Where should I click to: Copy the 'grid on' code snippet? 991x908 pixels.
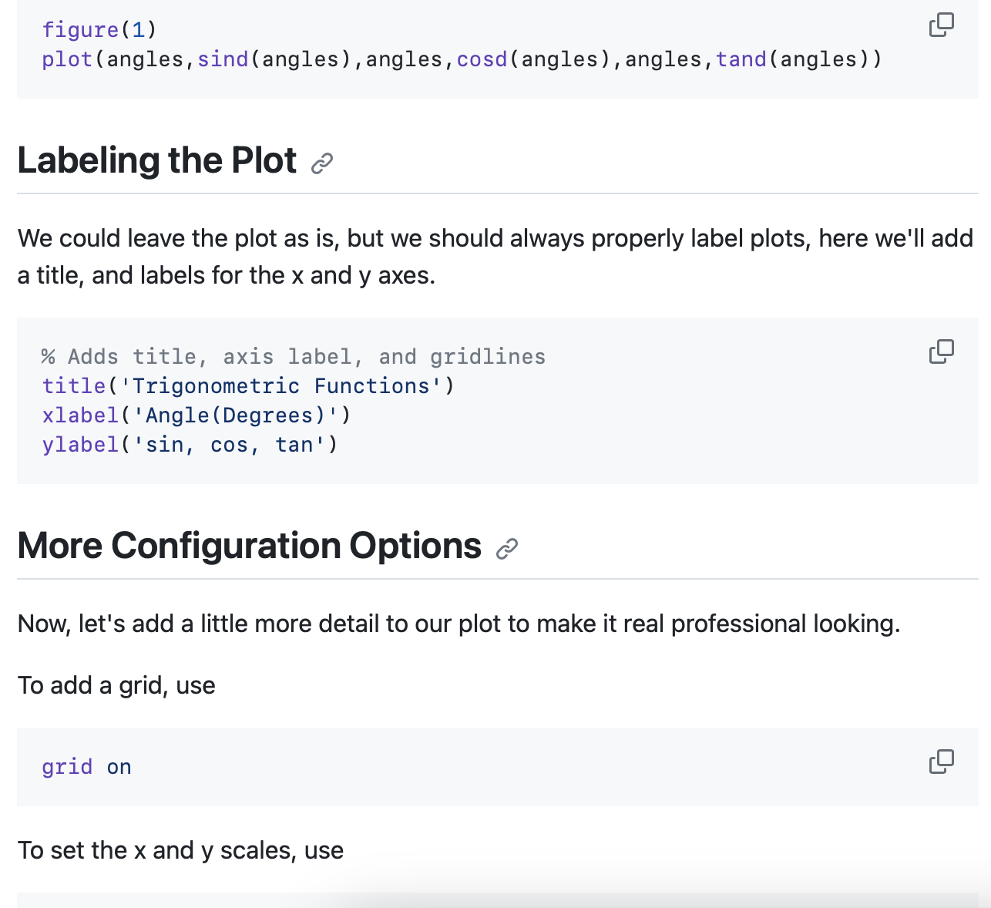click(941, 762)
